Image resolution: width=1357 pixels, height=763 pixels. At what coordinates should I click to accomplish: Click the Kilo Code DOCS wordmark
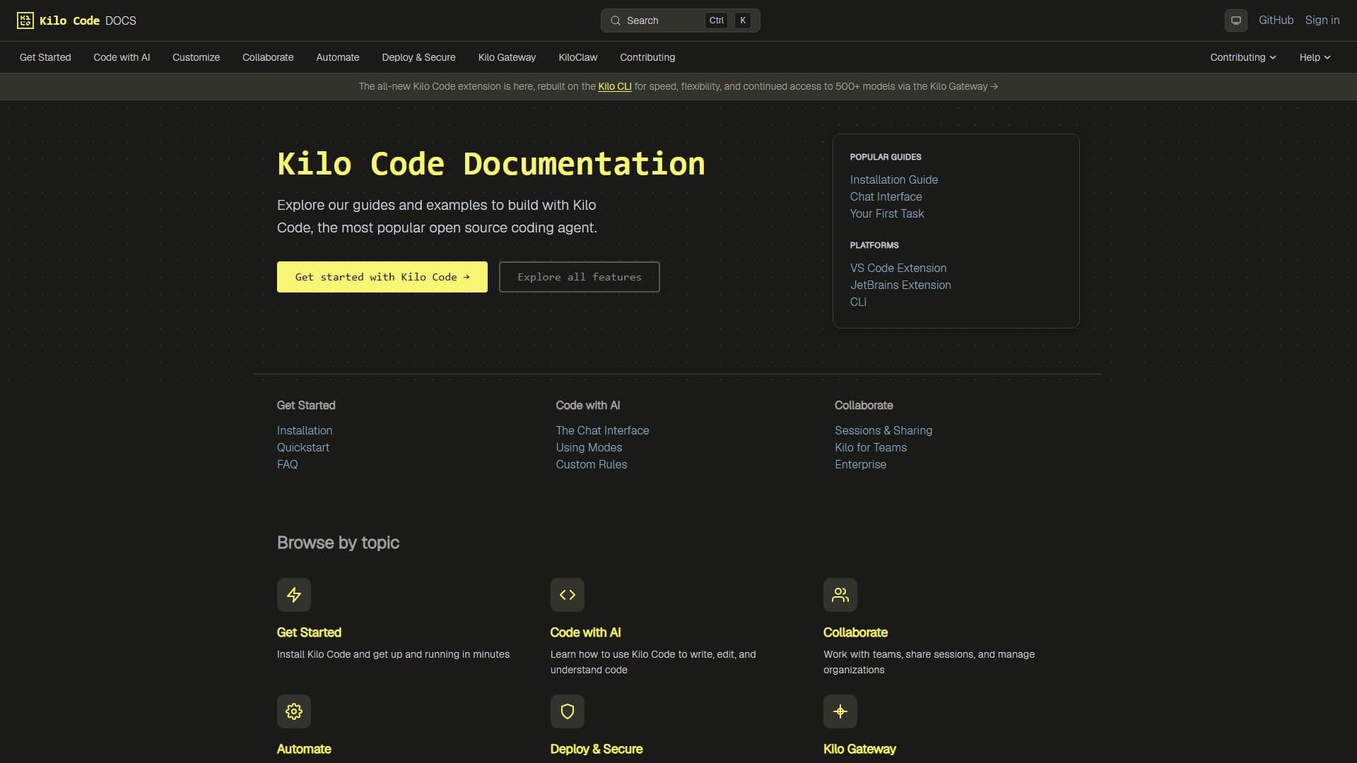88,20
